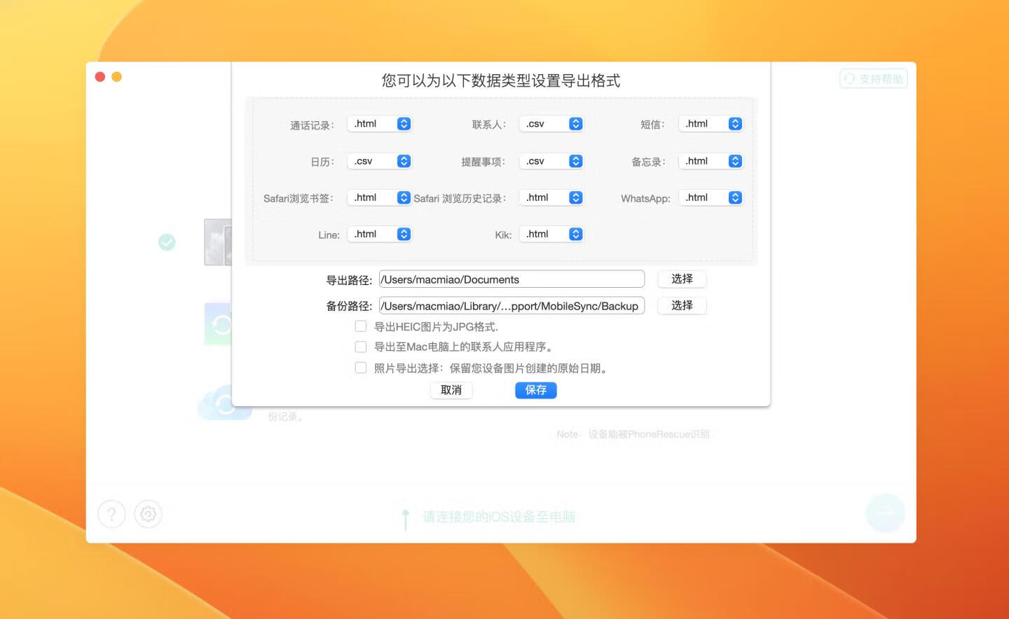Screen dimensions: 1009x619
Task: Open the 备忘录 format dropdown
Action: pos(711,161)
